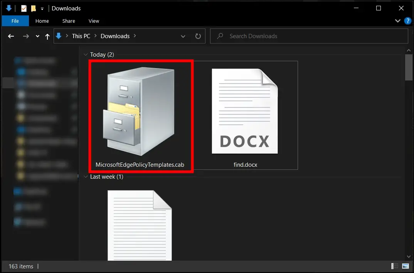
Task: Maximize the Downloads window
Action: coord(379,8)
